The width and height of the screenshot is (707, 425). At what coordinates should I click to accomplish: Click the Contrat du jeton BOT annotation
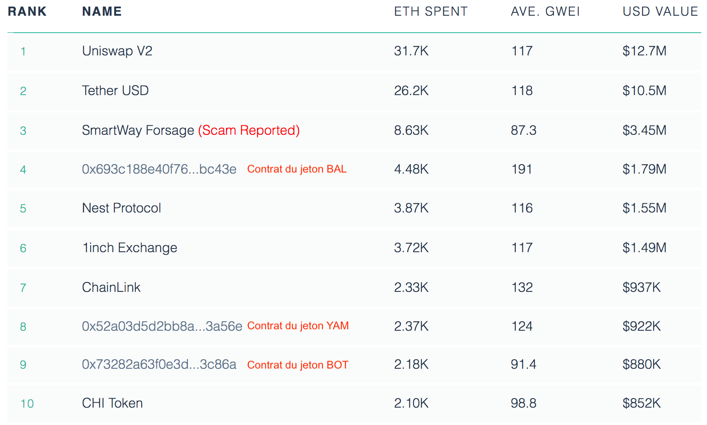click(298, 365)
